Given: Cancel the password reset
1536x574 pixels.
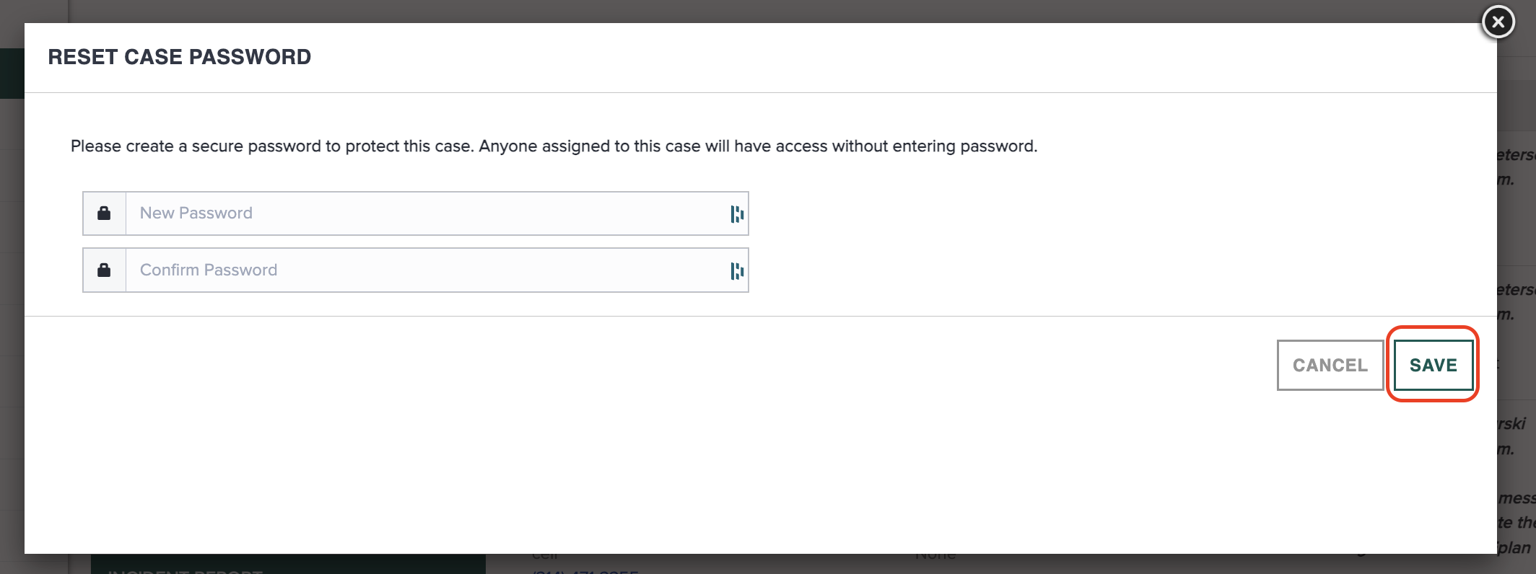Looking at the screenshot, I should point(1330,366).
